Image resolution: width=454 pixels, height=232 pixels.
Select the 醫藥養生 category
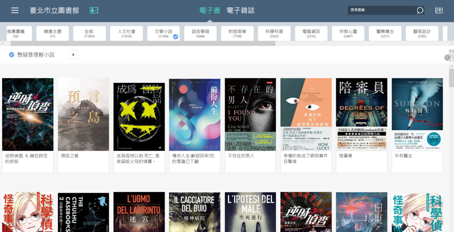click(385, 33)
